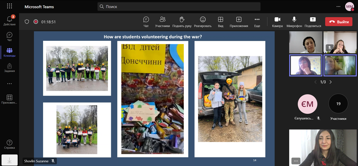Image resolution: width=358 pixels, height=166 pixels.
Task: Click the download icon at sidebar bottom
Action: [10, 160]
